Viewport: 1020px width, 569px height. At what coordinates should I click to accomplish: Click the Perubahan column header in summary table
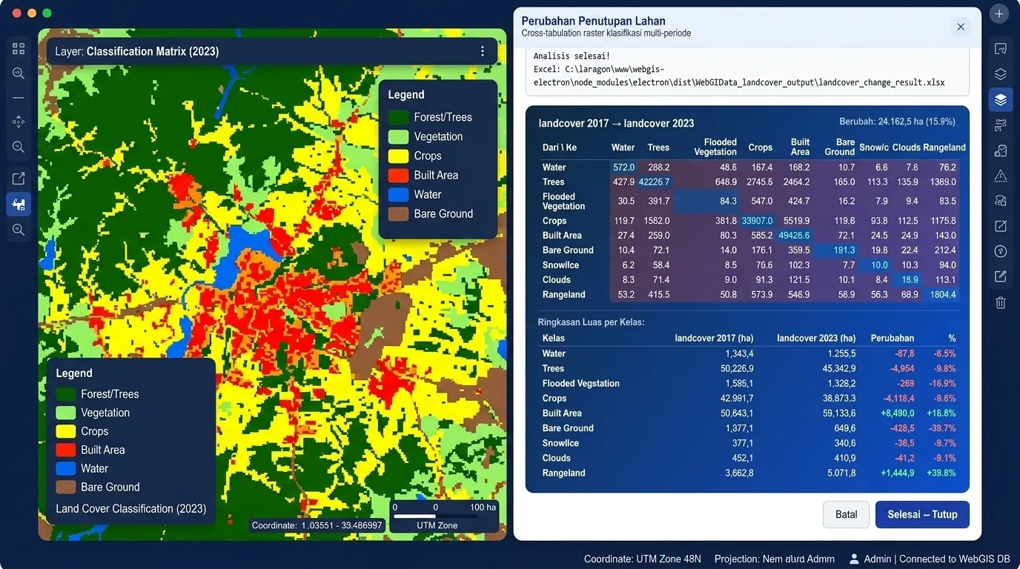tap(892, 339)
